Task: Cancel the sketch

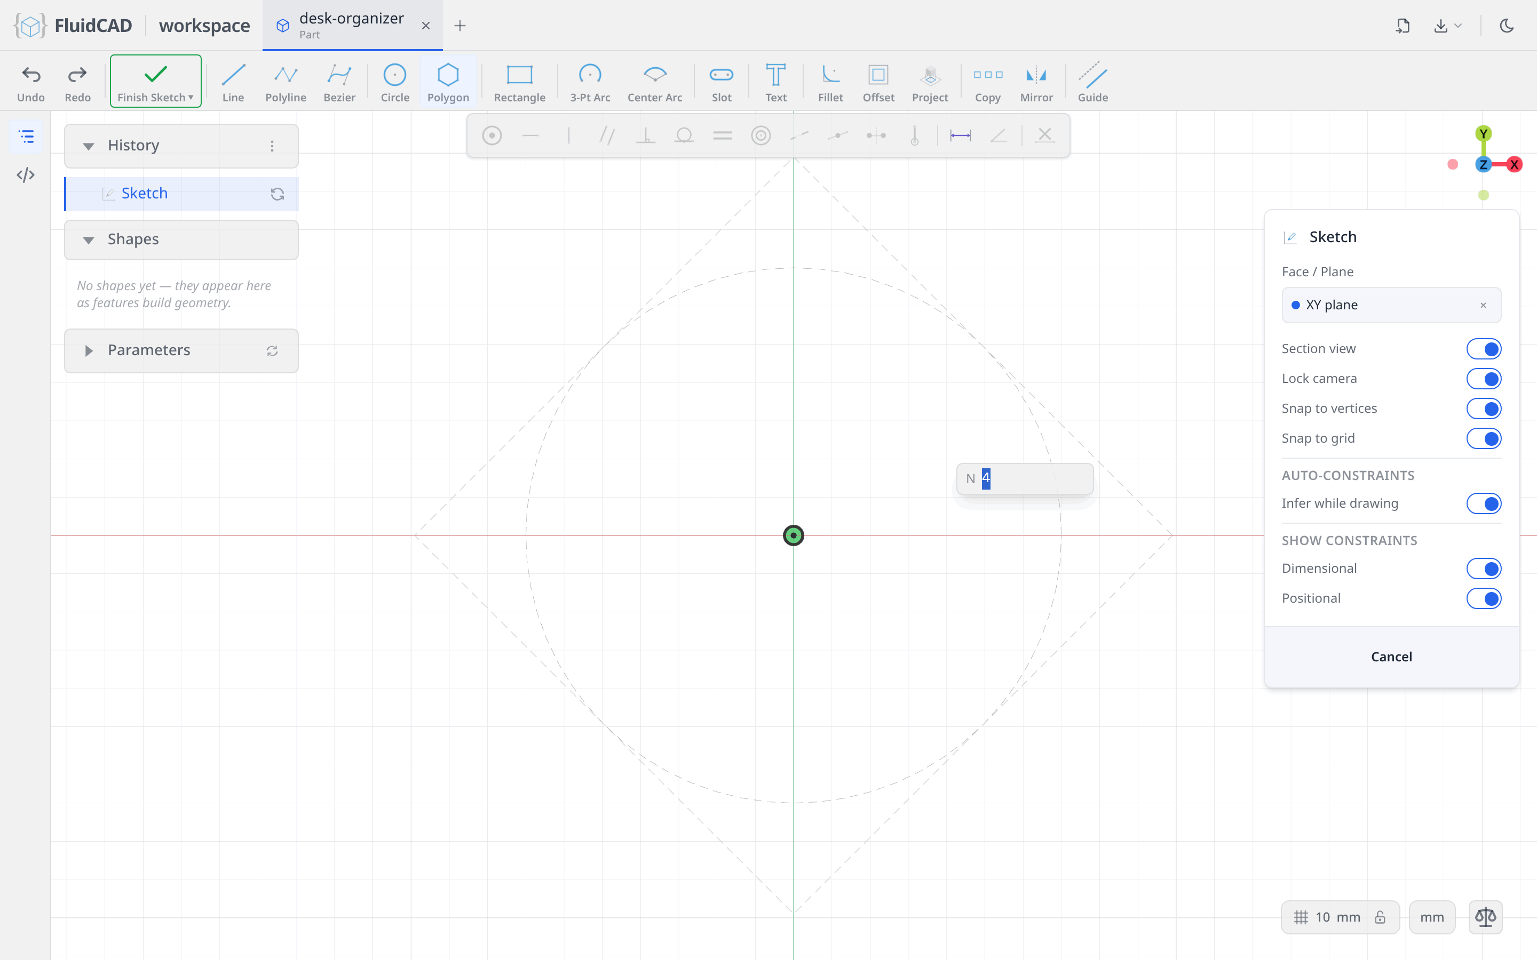Action: (1391, 657)
